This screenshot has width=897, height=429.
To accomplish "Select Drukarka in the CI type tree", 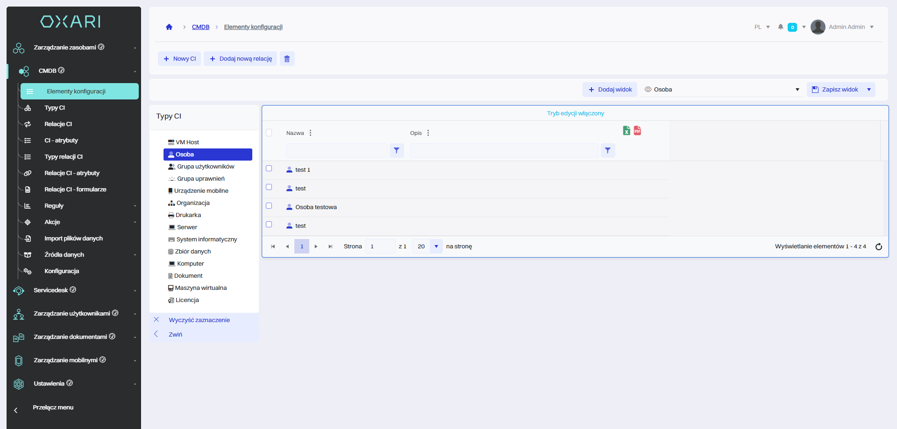I will point(188,215).
